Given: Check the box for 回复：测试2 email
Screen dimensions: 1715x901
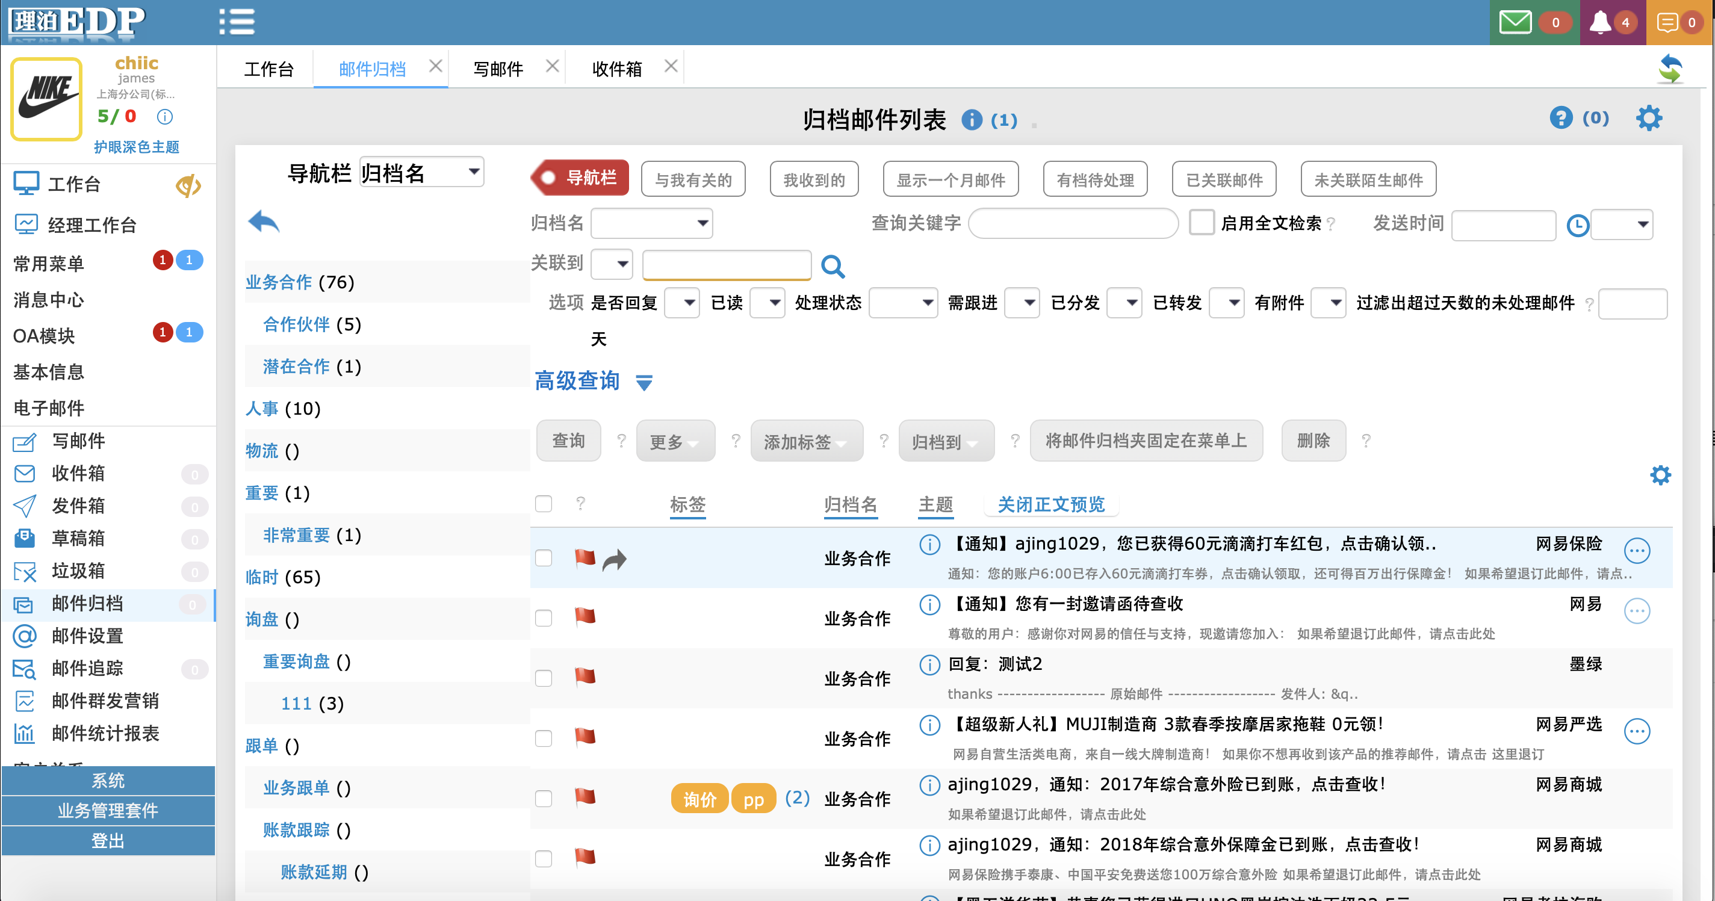Looking at the screenshot, I should tap(543, 678).
